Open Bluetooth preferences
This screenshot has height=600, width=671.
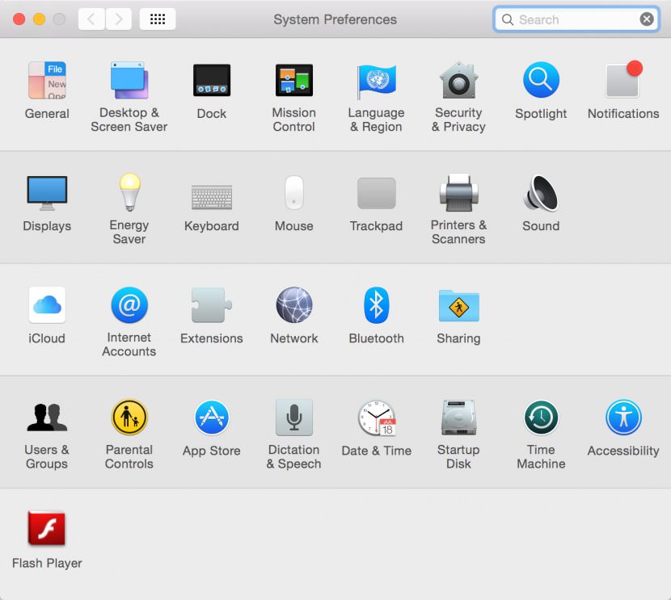376,304
